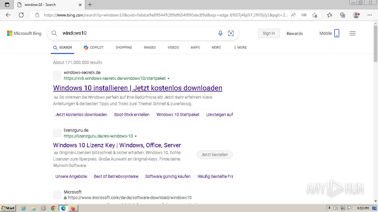Open Bing hamburger settings menu

pyautogui.click(x=353, y=33)
